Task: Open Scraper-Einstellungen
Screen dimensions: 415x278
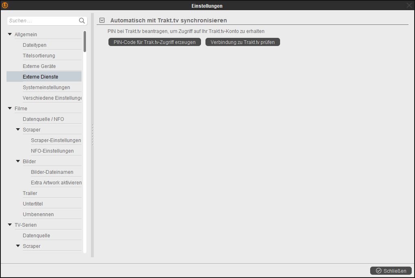Action: 56,140
